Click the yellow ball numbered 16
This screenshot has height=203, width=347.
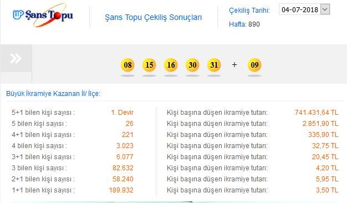pyautogui.click(x=171, y=65)
